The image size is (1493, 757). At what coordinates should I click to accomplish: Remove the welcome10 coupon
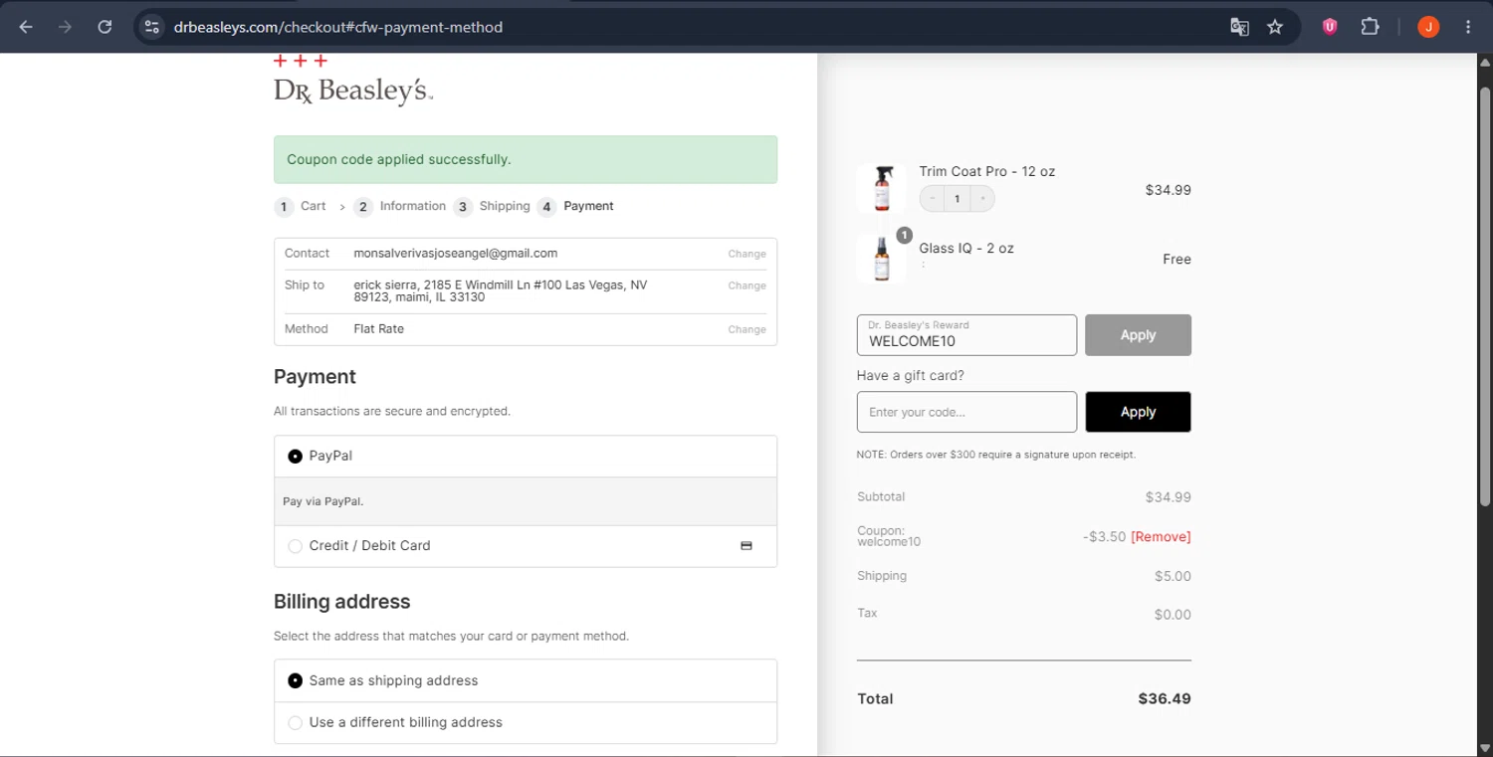1161,536
